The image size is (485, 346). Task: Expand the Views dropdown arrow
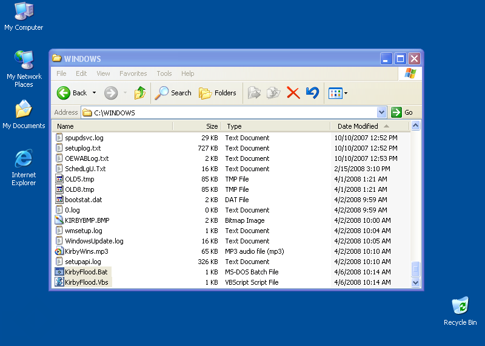pos(346,93)
